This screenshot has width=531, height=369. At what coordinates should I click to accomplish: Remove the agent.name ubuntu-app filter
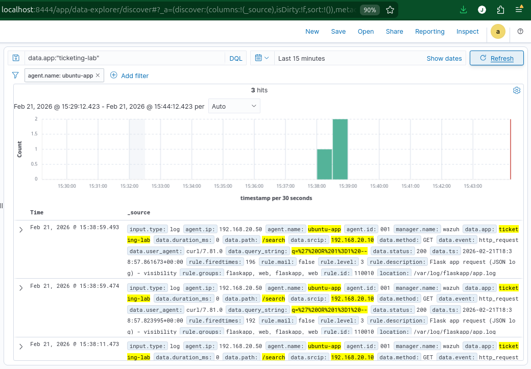tap(98, 75)
